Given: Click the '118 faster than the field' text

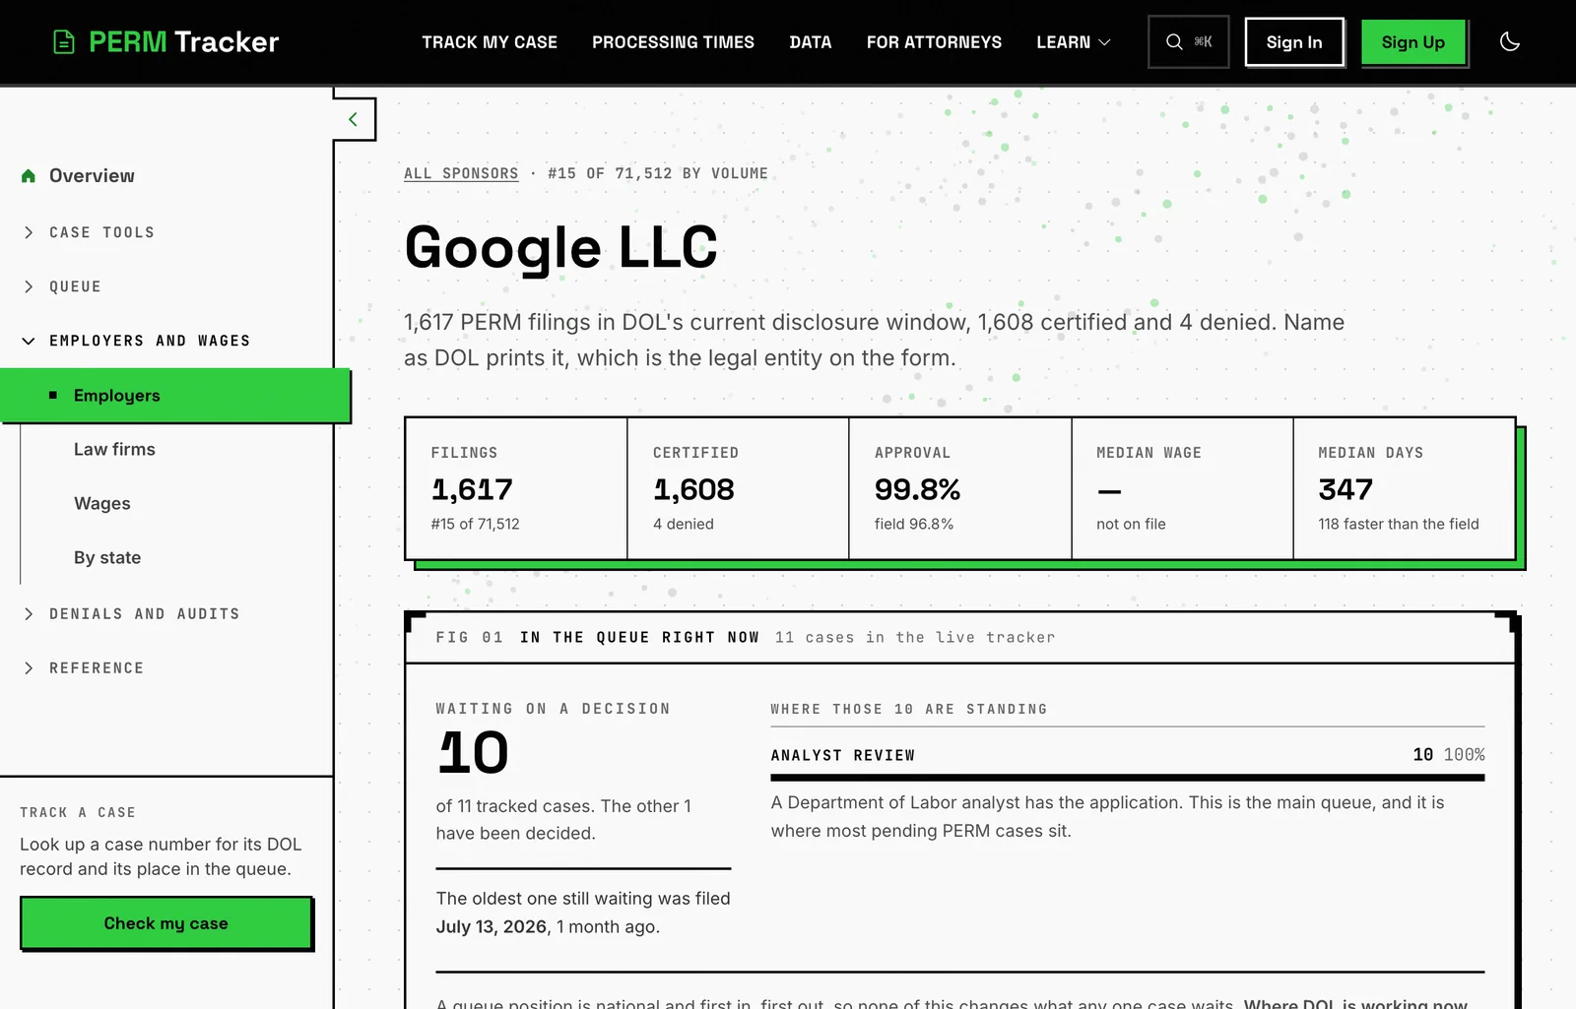Looking at the screenshot, I should (1399, 524).
